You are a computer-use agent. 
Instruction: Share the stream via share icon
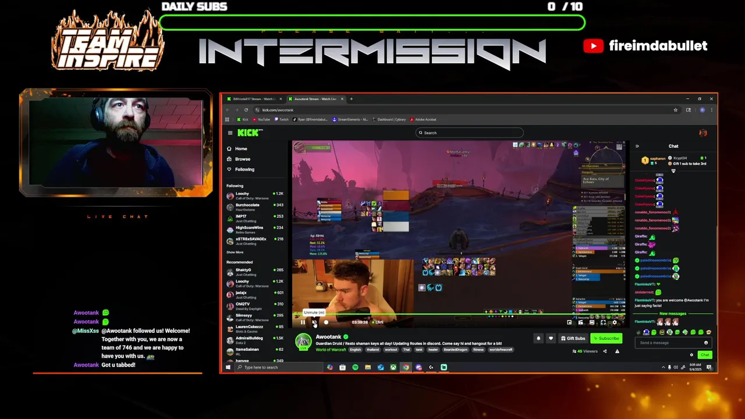(605, 351)
